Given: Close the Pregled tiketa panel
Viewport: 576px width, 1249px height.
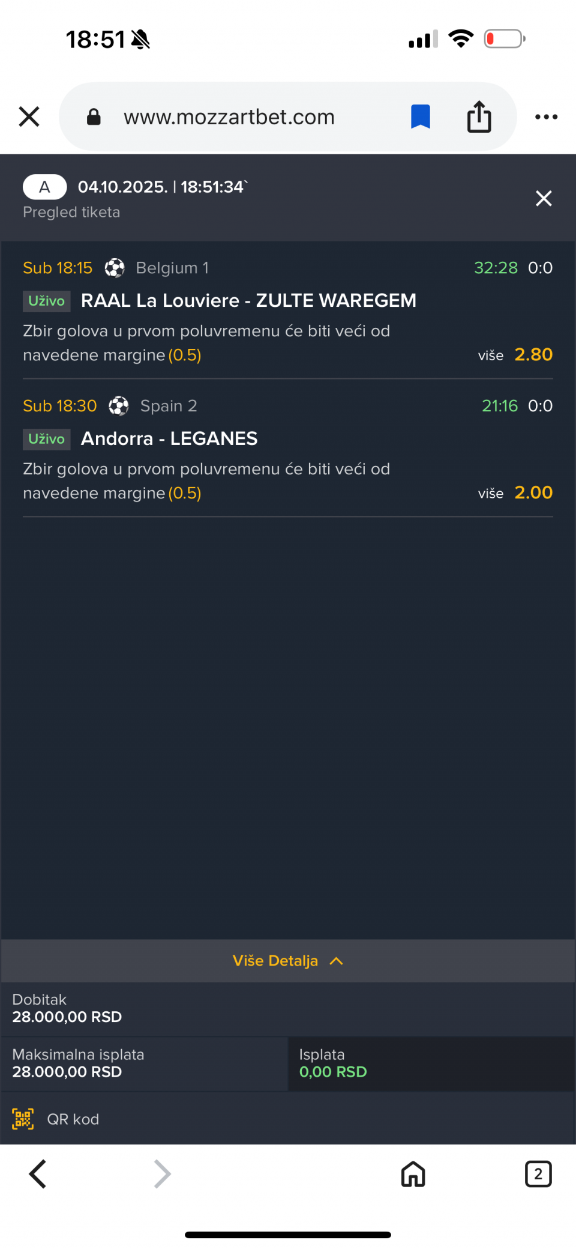Looking at the screenshot, I should coord(543,198).
